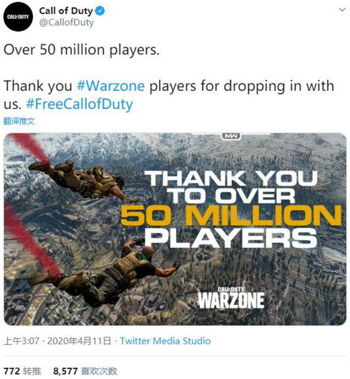Click the 50 MILLION yellow text in image
The height and width of the screenshot is (379, 350).
coord(231,215)
